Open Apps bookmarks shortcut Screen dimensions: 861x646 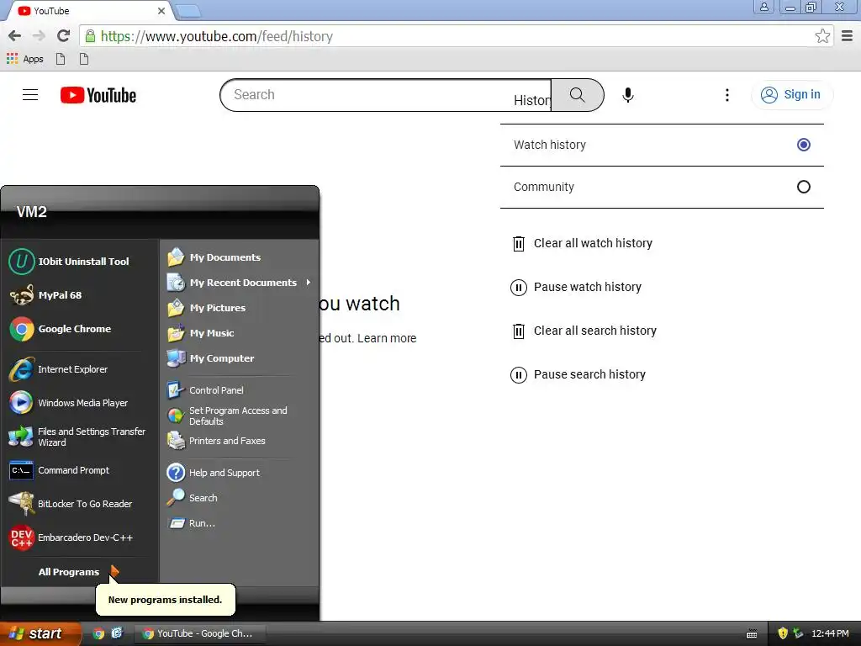[24, 59]
